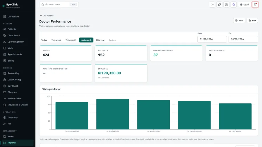This screenshot has width=262, height=147.
Task: Toggle dark mode with the moon icon
Action: tap(233, 4)
